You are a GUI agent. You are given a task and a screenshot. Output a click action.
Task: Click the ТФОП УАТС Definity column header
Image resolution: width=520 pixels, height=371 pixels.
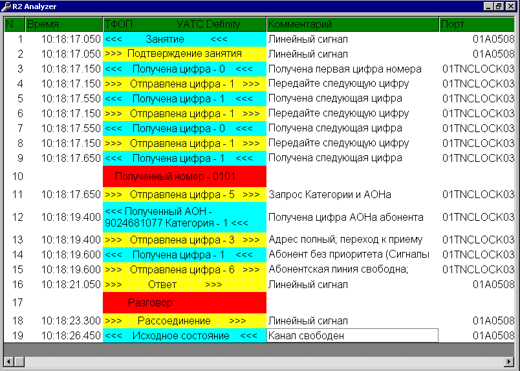(x=185, y=24)
